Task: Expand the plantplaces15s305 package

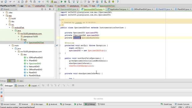Action: coord(19,37)
